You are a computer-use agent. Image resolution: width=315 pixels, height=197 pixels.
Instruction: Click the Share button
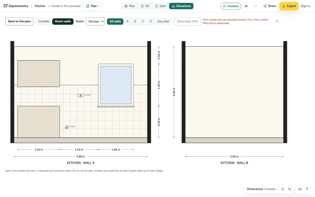[x=270, y=6]
